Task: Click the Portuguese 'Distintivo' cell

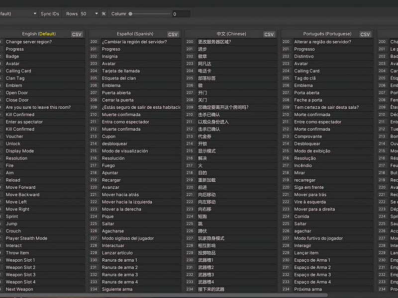Action: (x=333, y=56)
